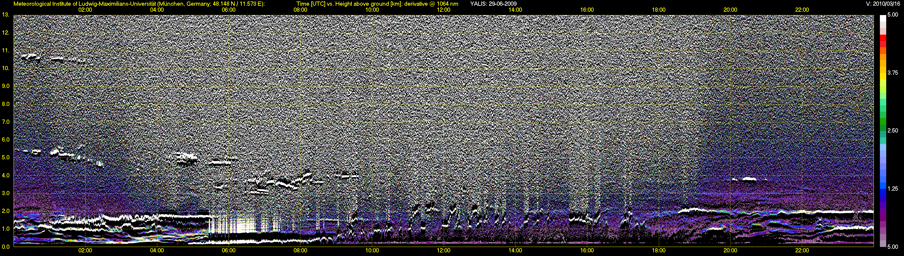This screenshot has height=256, width=904.
Task: Click the '4.0' height axis label
Action: coord(5,175)
